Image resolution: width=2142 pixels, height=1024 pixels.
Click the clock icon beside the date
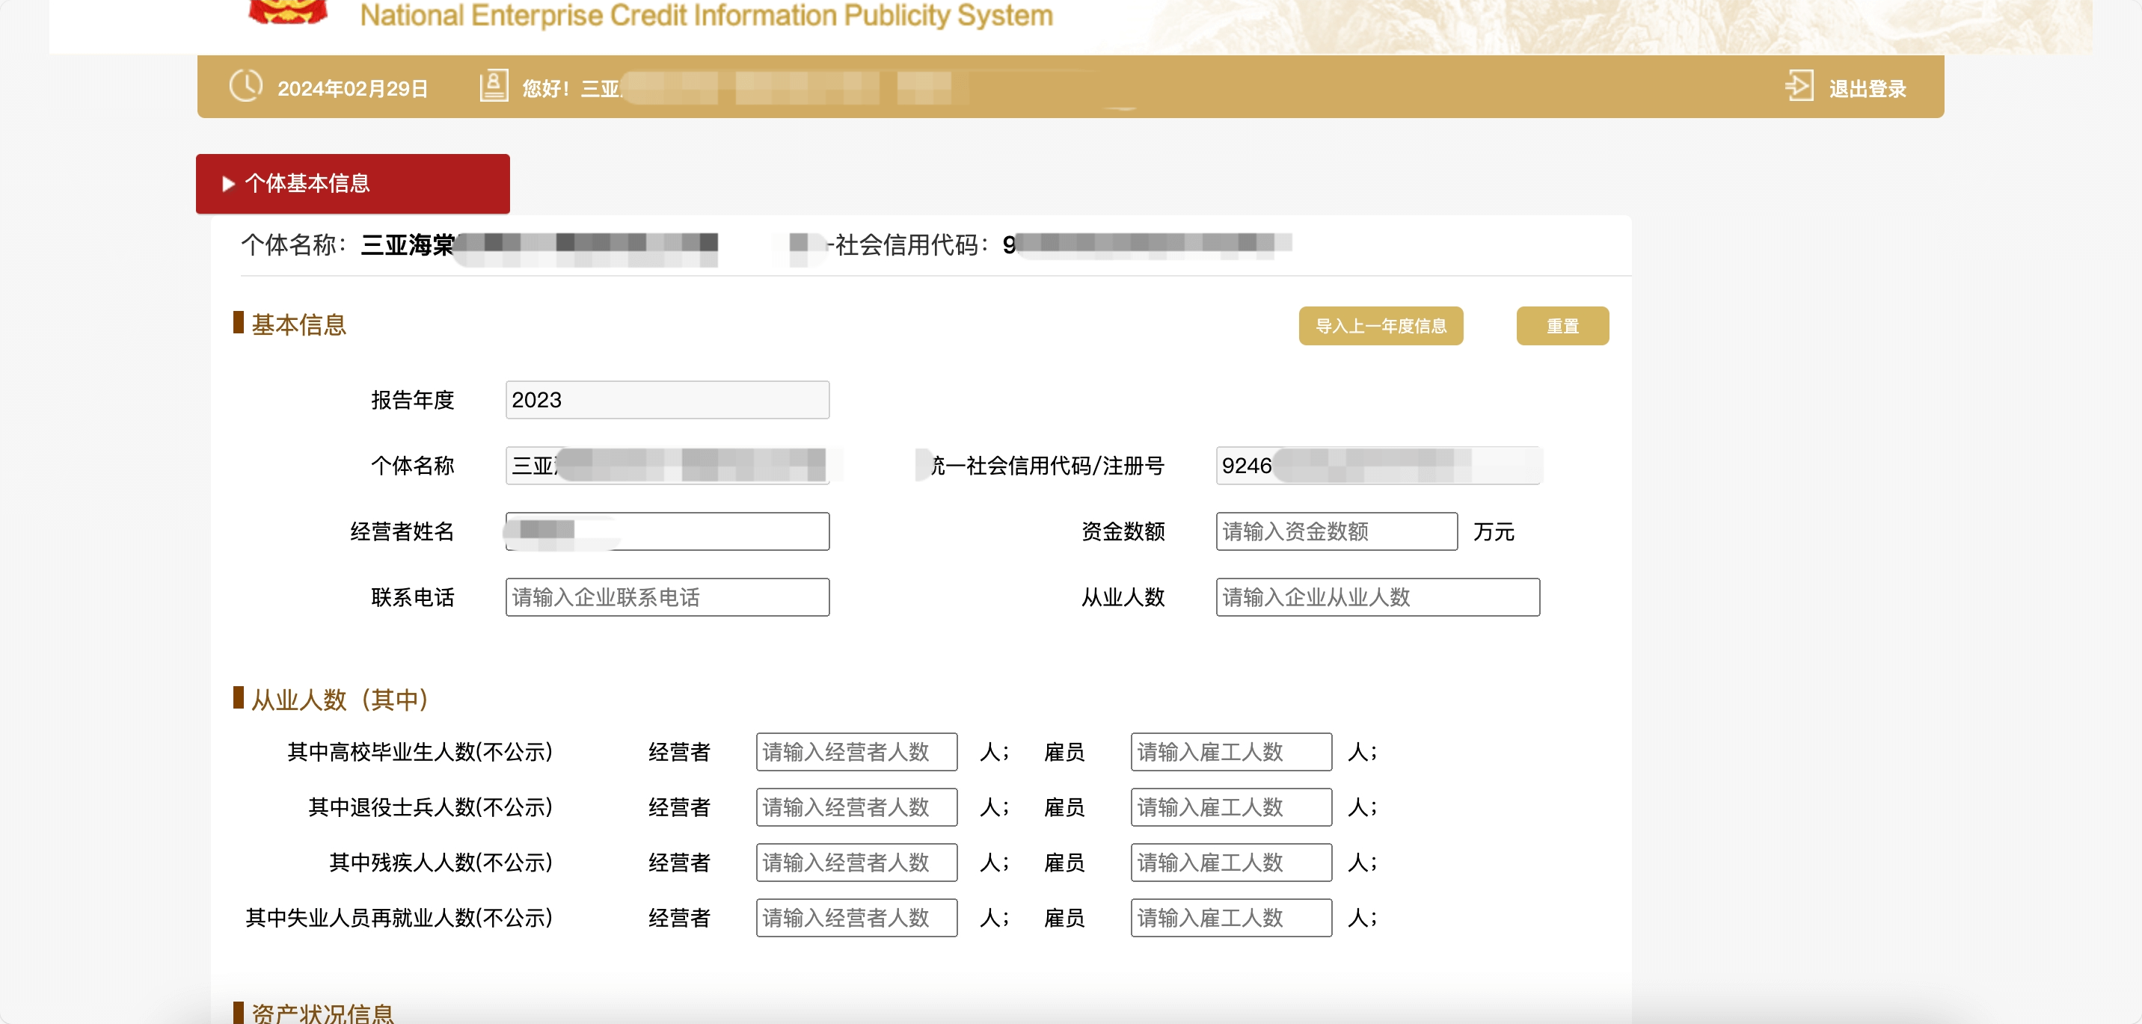click(x=245, y=86)
